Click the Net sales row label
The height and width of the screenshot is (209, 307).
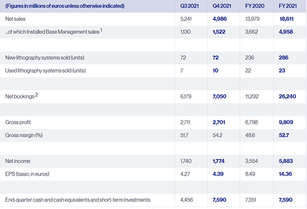(x=16, y=19)
